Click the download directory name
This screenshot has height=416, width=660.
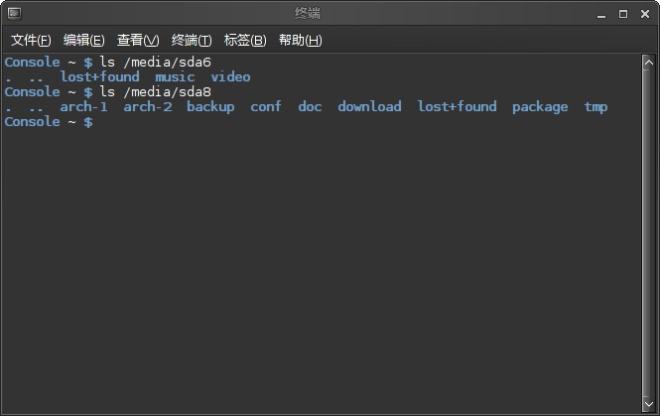(x=369, y=107)
